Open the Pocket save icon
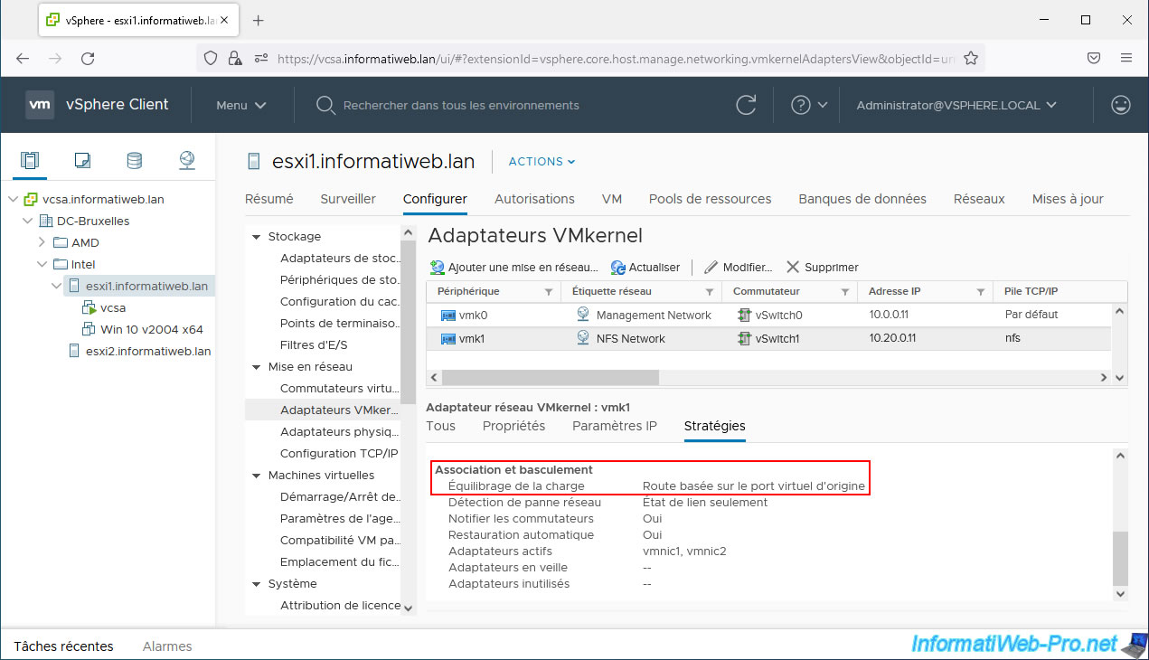The height and width of the screenshot is (660, 1149). [x=1093, y=58]
